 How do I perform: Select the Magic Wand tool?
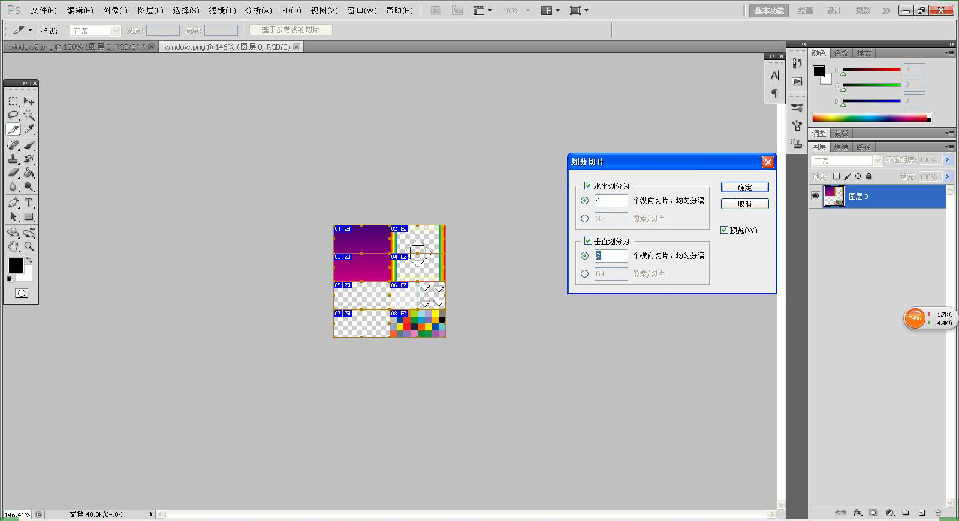[x=29, y=115]
